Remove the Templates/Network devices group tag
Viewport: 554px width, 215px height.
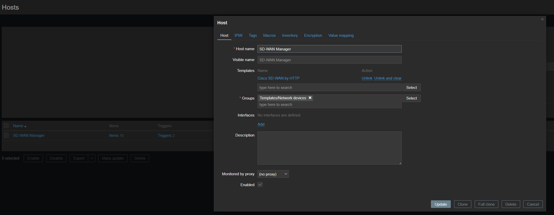[310, 98]
